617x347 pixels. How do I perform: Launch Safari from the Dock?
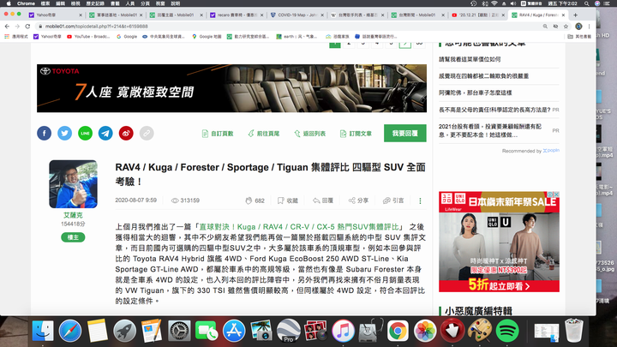tap(70, 331)
